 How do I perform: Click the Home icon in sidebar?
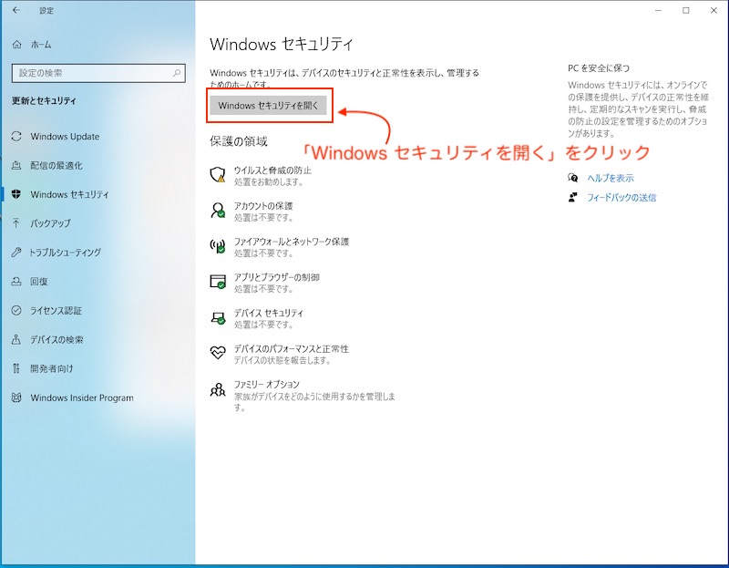16,44
